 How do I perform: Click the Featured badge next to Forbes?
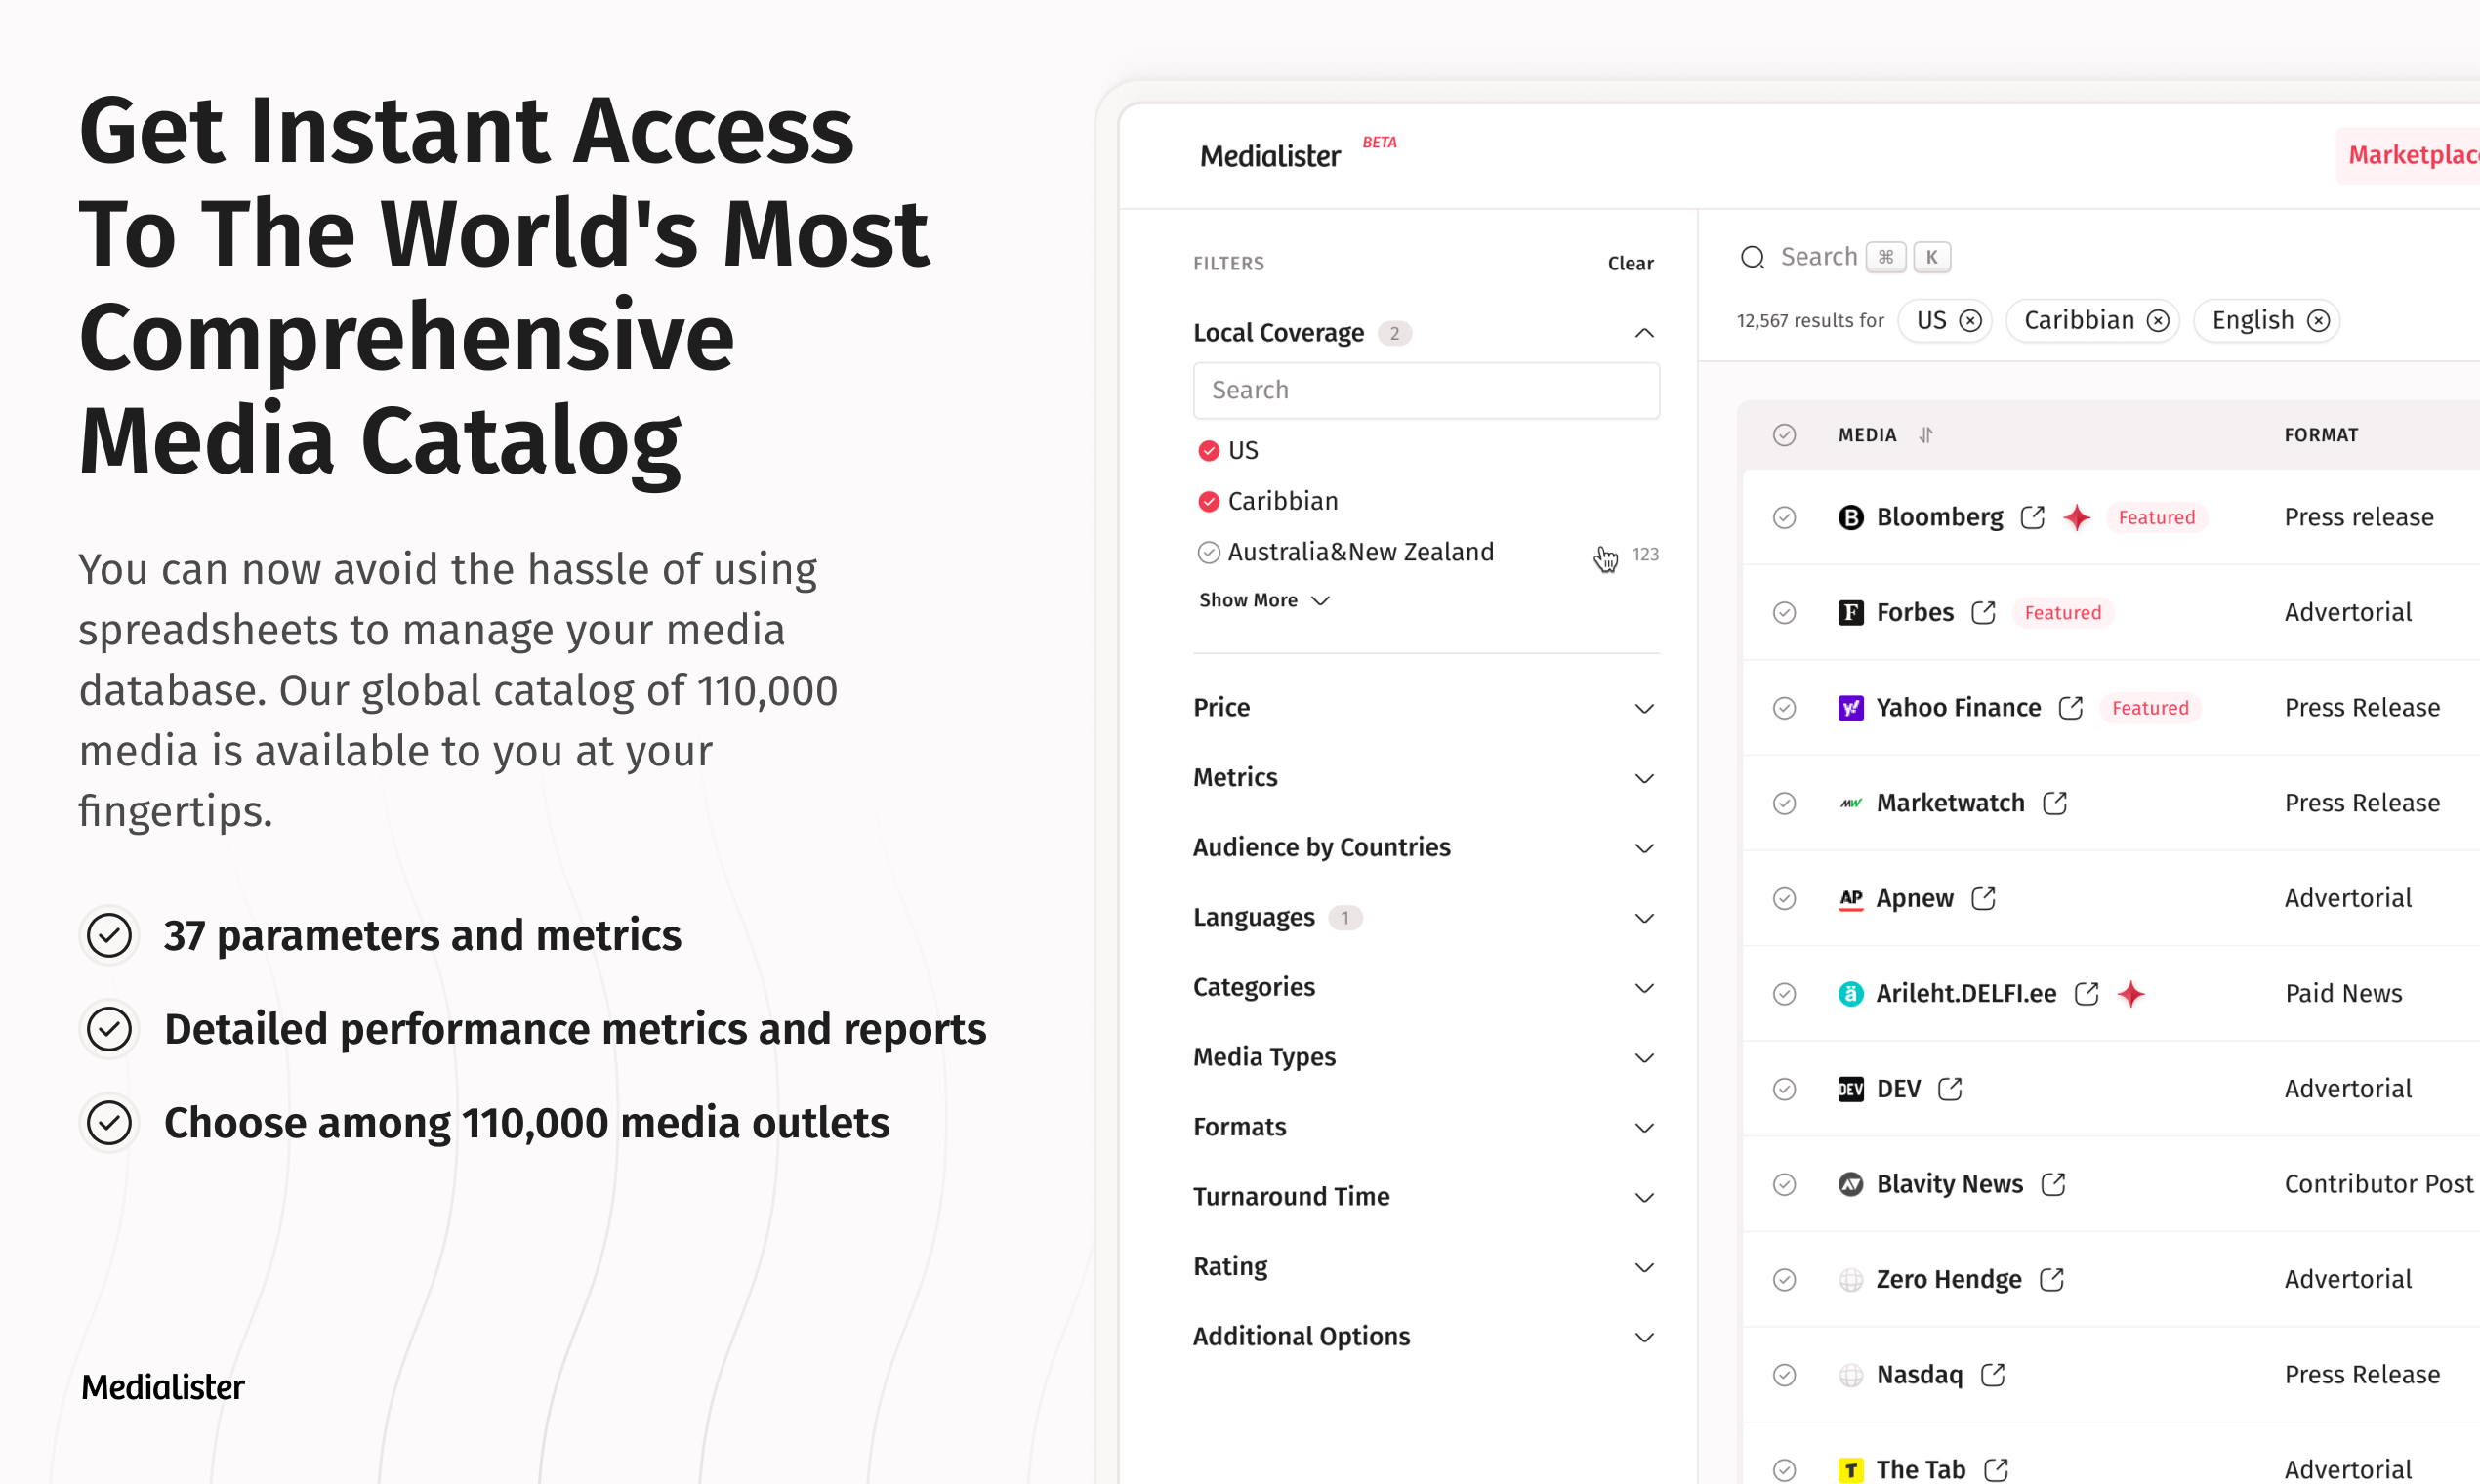pos(2062,612)
